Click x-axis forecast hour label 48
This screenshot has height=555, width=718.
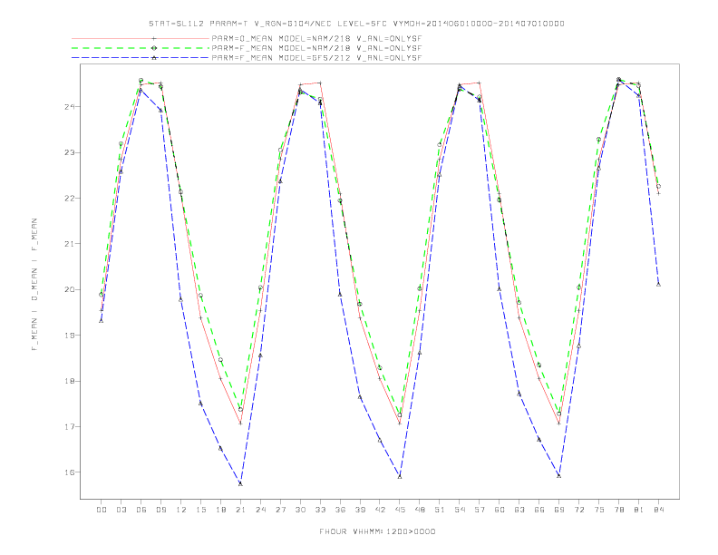pos(420,510)
